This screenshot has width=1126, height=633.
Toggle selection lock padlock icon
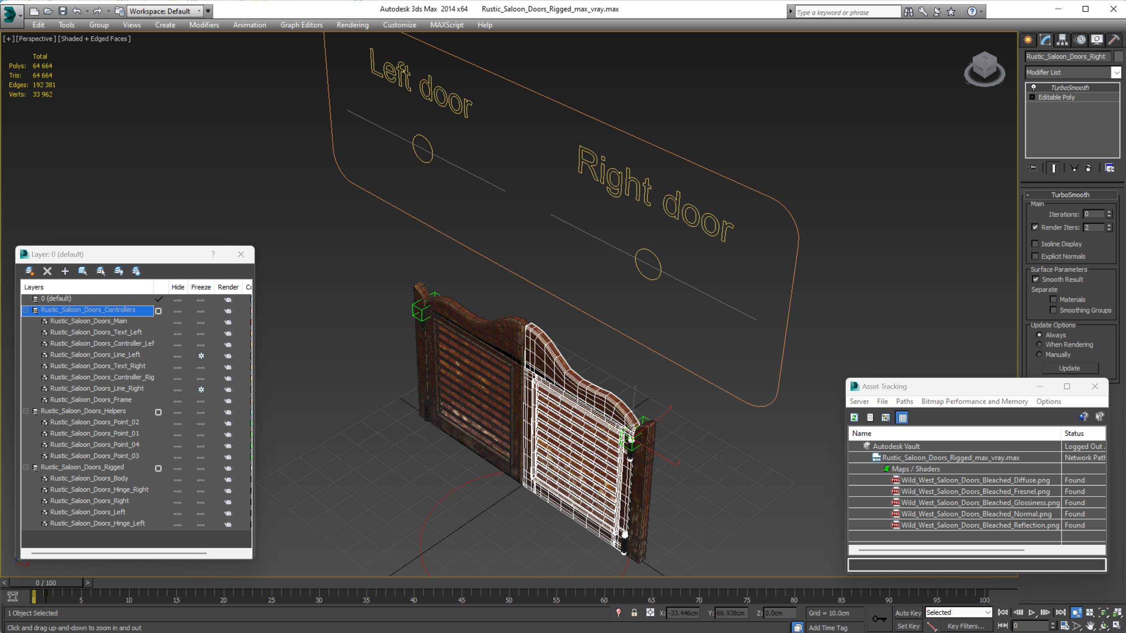point(634,612)
